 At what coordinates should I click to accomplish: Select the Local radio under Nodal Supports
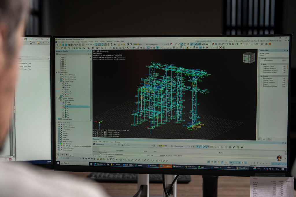pyautogui.click(x=63, y=102)
